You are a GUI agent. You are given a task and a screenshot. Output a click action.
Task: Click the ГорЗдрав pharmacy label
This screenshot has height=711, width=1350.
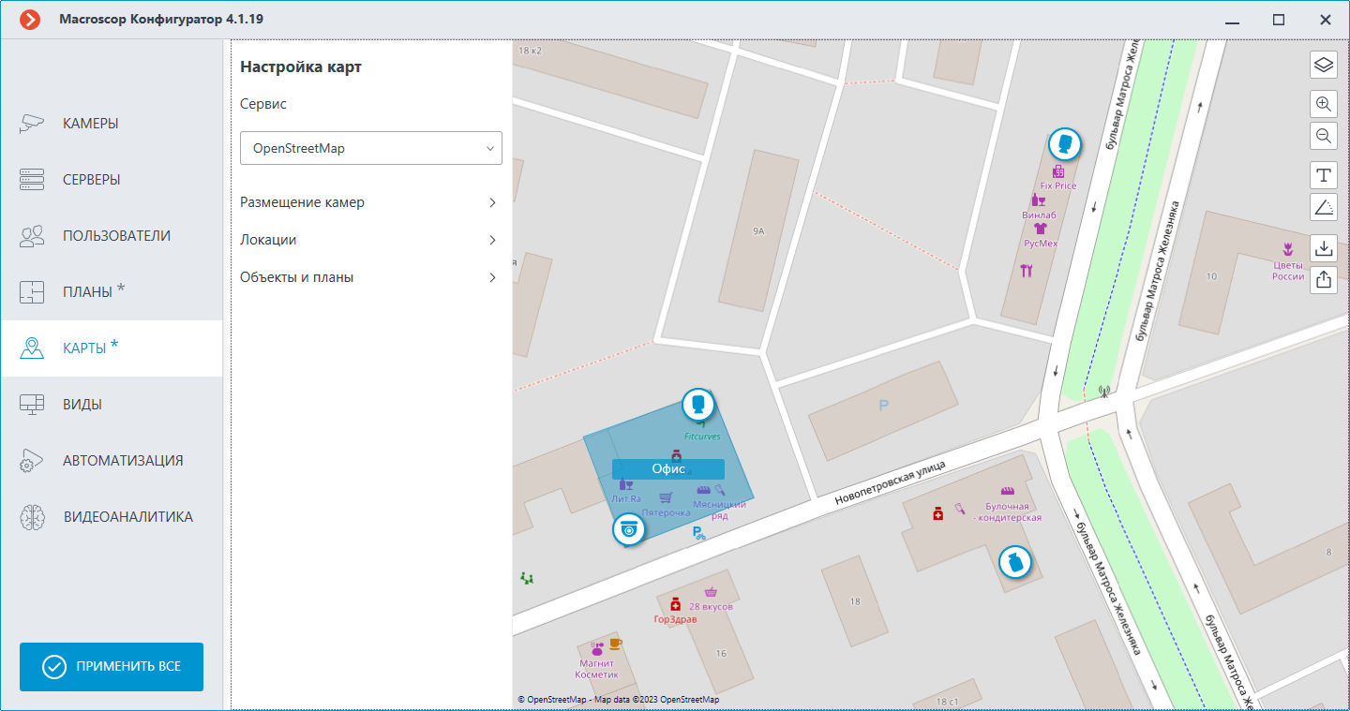675,619
